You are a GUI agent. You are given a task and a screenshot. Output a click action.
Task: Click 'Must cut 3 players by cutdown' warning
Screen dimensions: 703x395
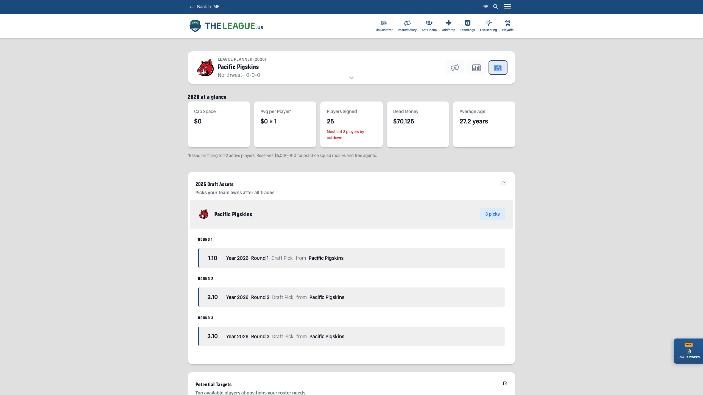(345, 135)
